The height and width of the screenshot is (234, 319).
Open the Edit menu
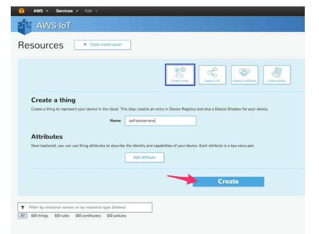[91, 11]
